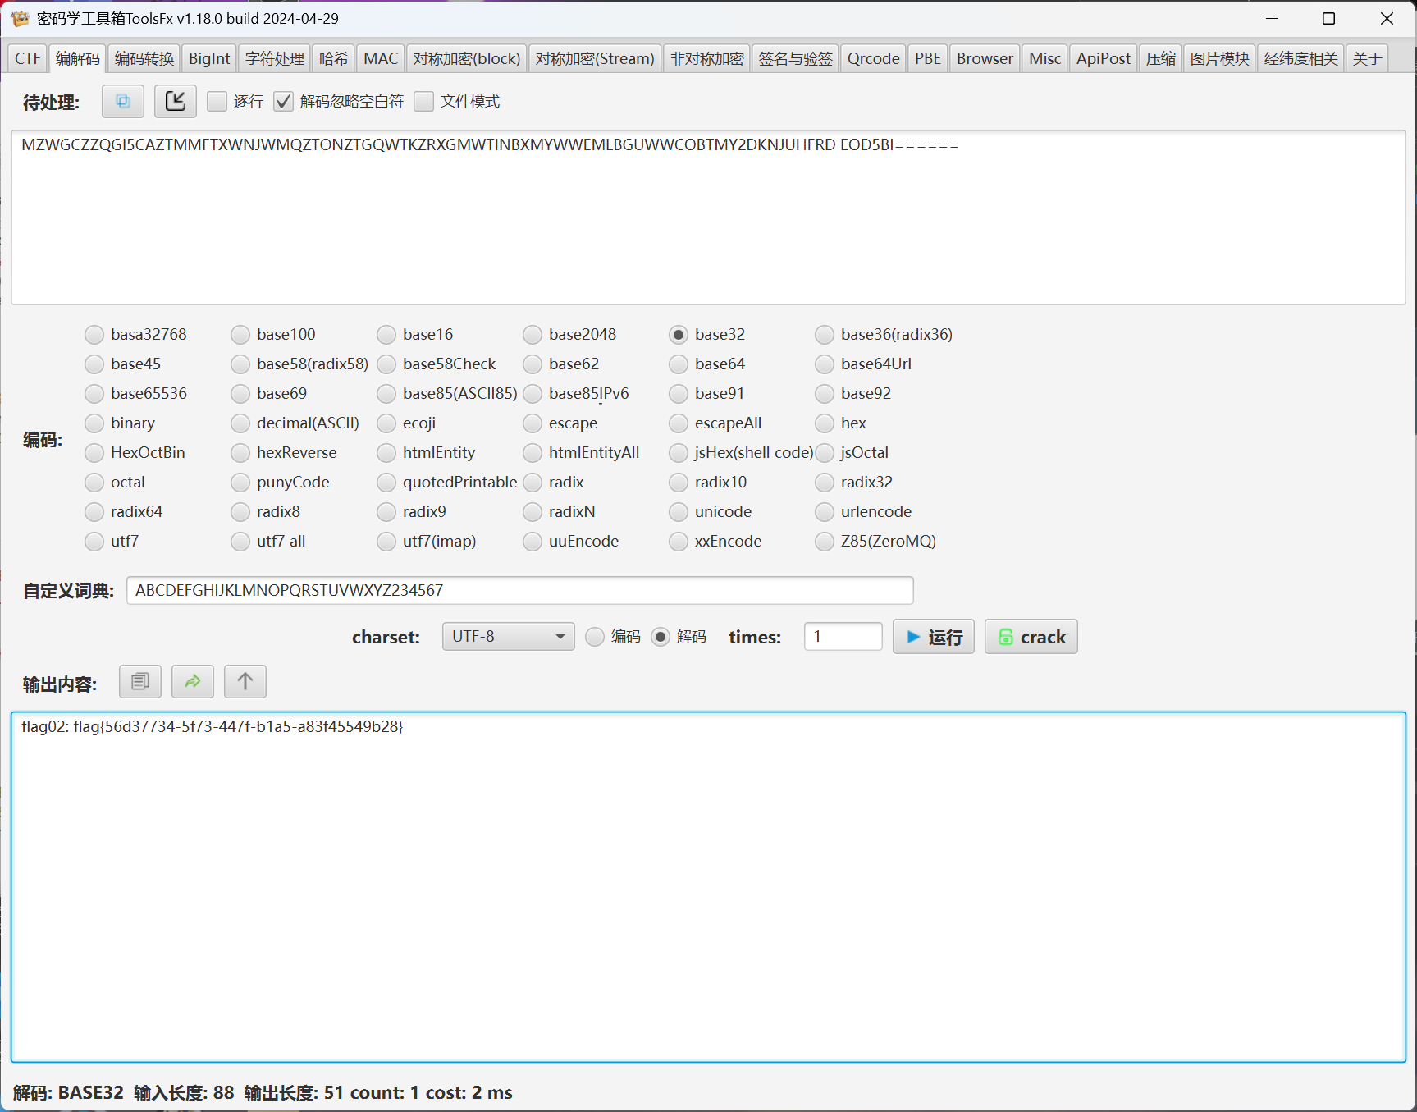Image resolution: width=1417 pixels, height=1112 pixels.
Task: Click the green forward arrow output icon
Action: [x=193, y=682]
